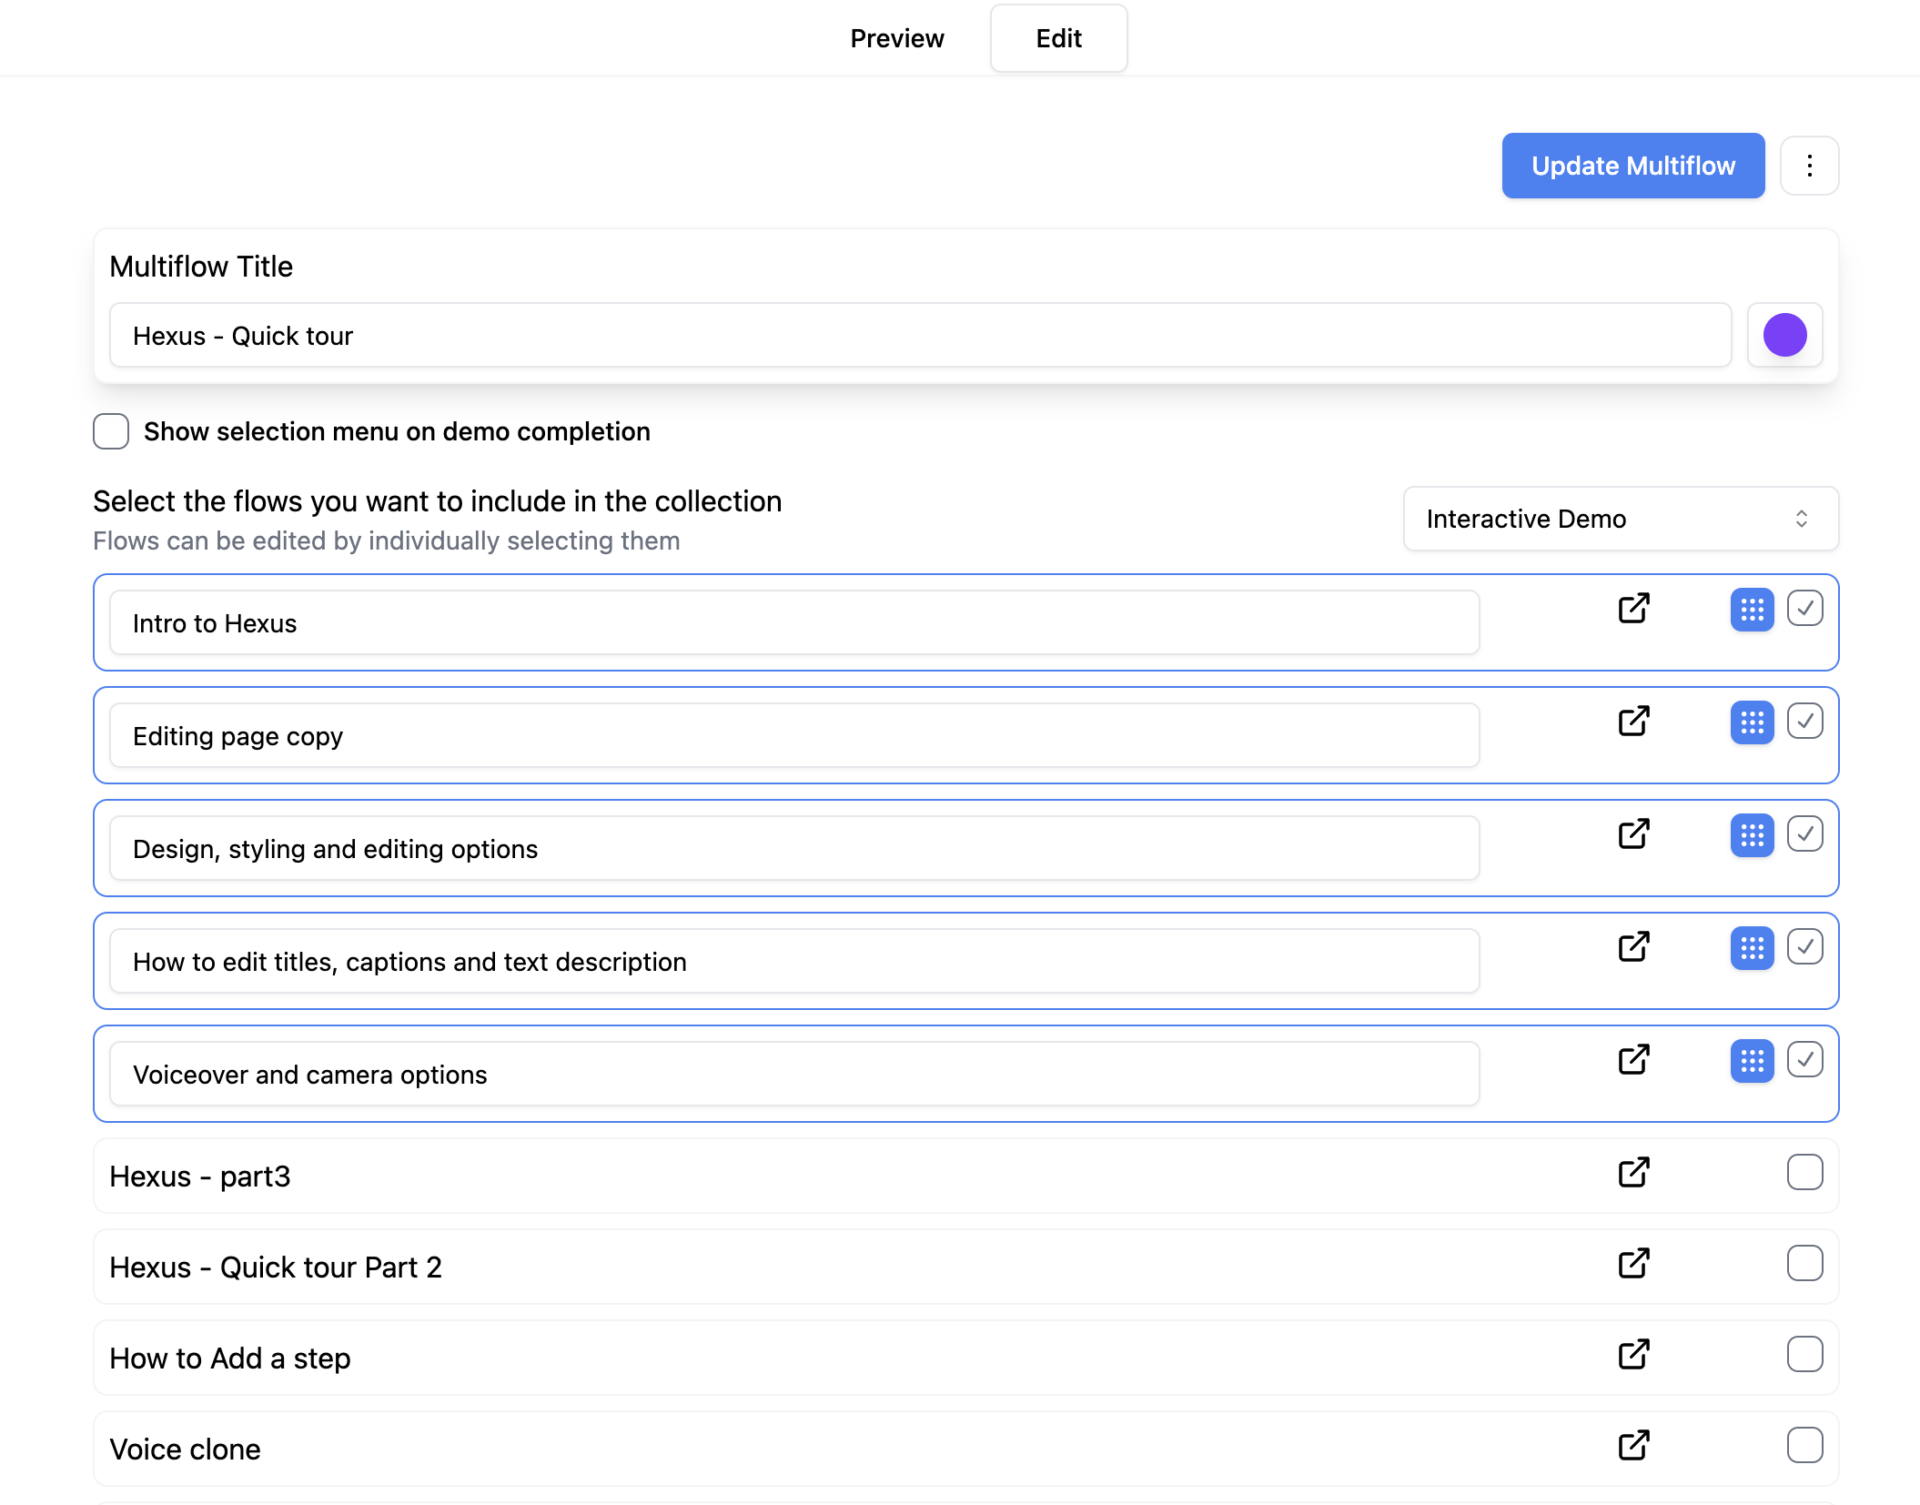1920x1505 pixels.
Task: Open Voiceover and camera options external link
Action: [x=1634, y=1060]
